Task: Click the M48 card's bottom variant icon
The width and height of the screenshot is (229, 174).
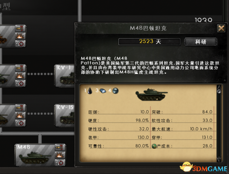Action: (60, 163)
